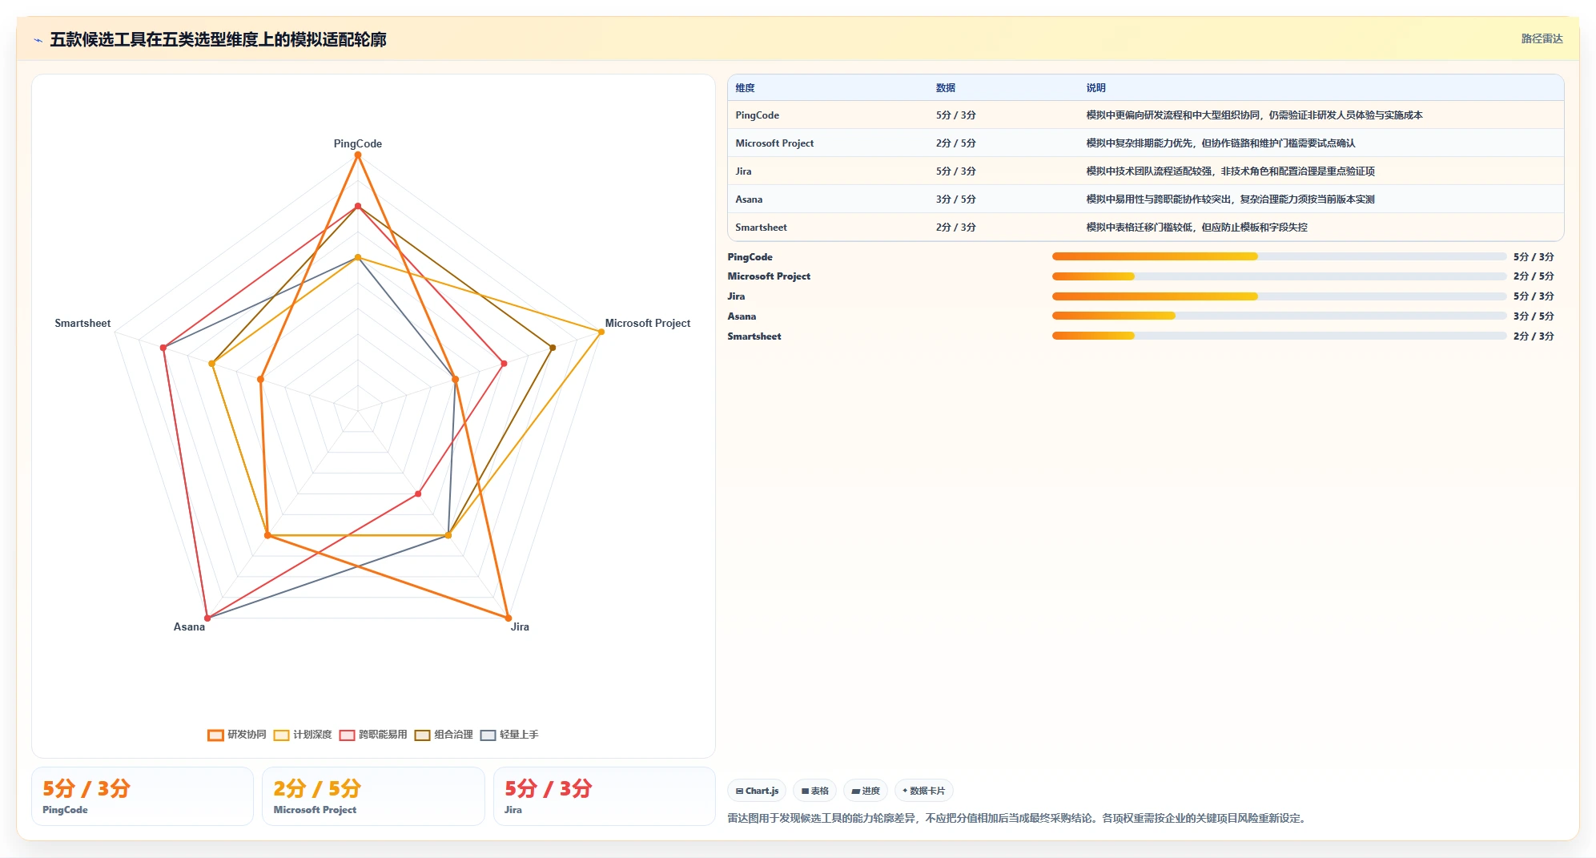The width and height of the screenshot is (1596, 858).
Task: Click the Jira progress bar
Action: pyautogui.click(x=1279, y=296)
